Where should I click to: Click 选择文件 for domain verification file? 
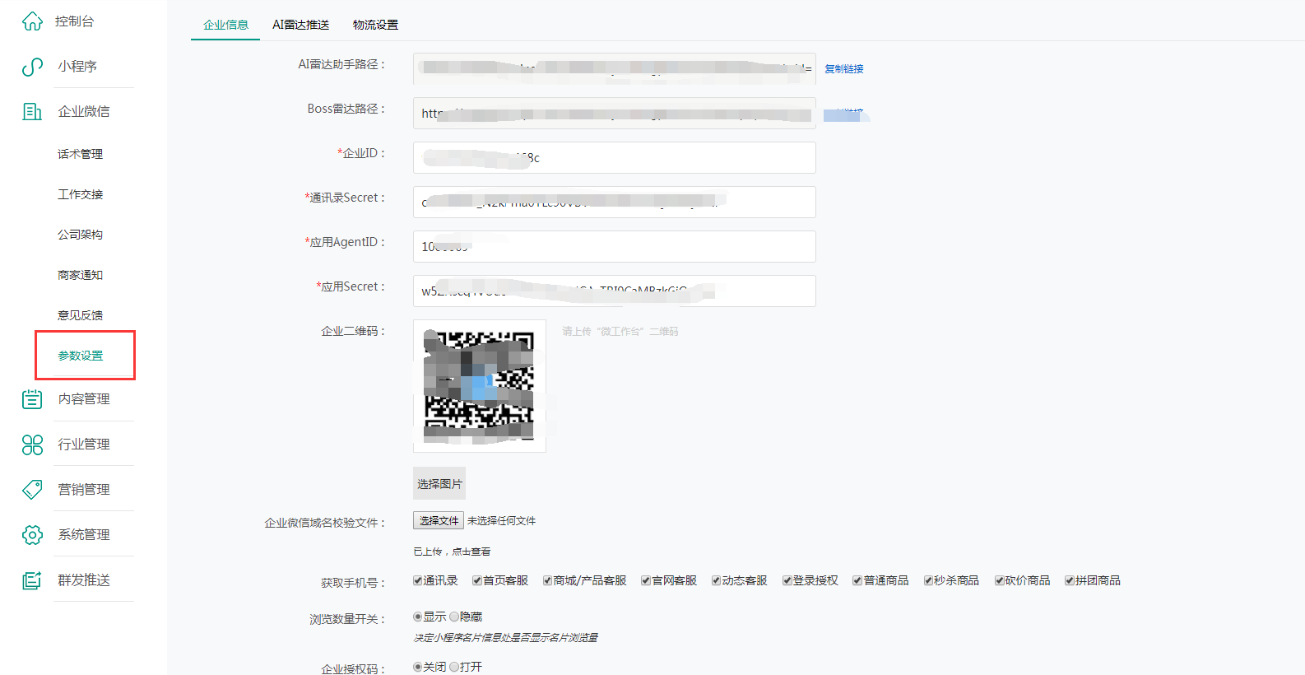click(x=439, y=520)
